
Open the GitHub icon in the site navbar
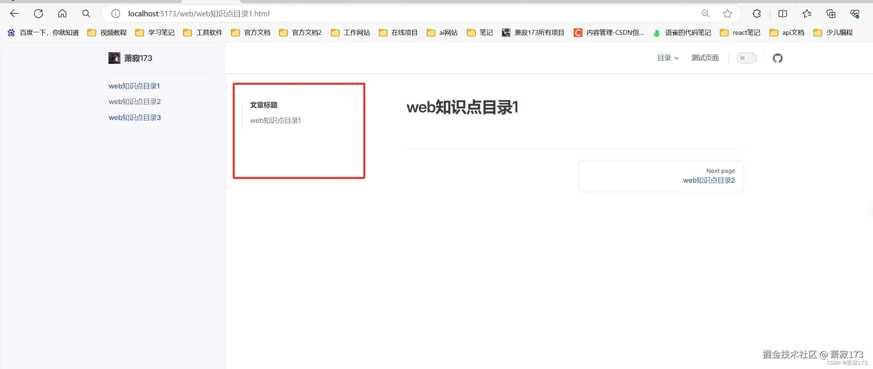[778, 58]
